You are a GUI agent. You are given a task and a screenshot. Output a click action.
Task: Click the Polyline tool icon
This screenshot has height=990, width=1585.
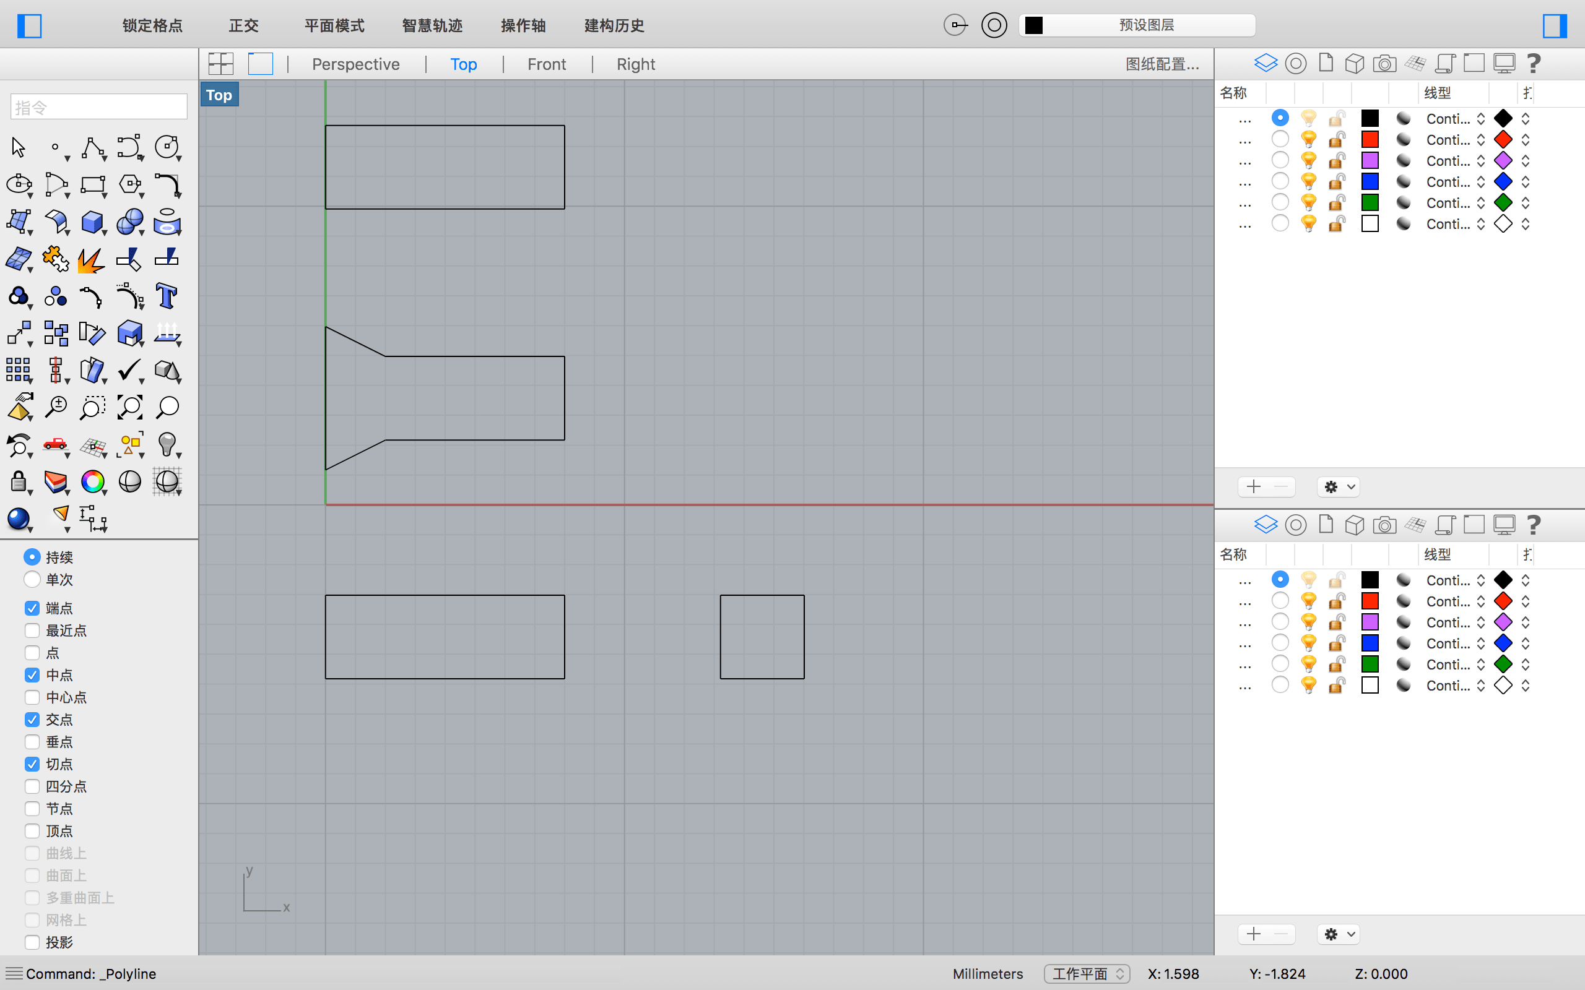[x=92, y=147]
